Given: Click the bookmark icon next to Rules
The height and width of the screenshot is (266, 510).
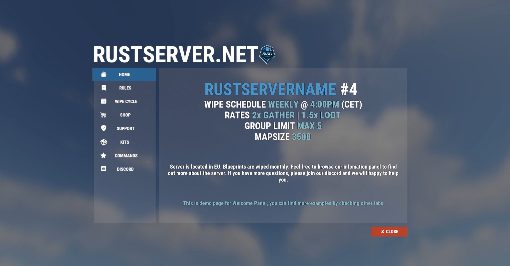Looking at the screenshot, I should pos(103,88).
